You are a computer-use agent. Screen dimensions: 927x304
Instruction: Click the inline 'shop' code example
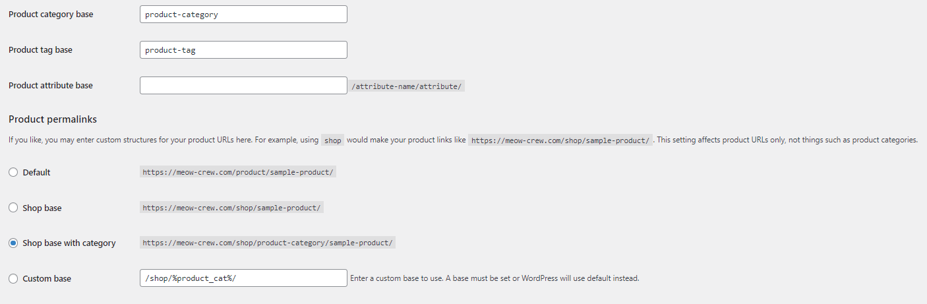point(332,140)
